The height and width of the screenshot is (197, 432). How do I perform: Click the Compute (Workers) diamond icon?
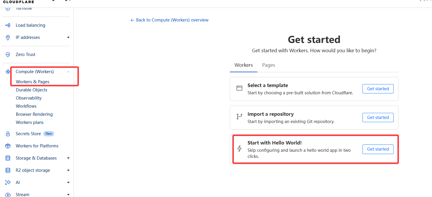(x=8, y=72)
